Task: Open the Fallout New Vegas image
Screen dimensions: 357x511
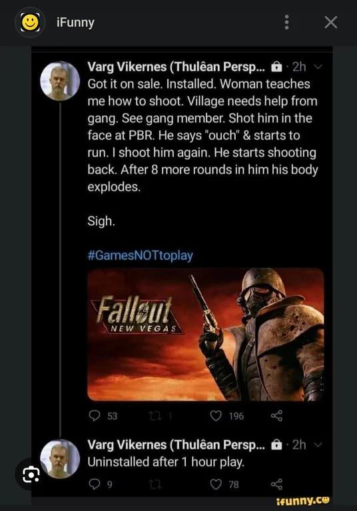Action: pyautogui.click(x=206, y=334)
